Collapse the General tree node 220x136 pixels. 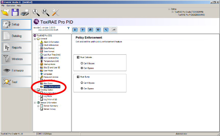pyautogui.click(x=35, y=39)
